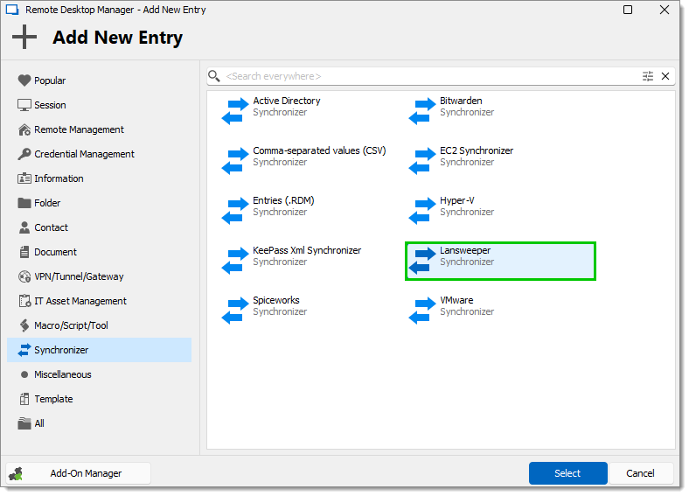The height and width of the screenshot is (496, 689).
Task: Select the KeePass Xml Synchronizer label
Action: pyautogui.click(x=307, y=250)
